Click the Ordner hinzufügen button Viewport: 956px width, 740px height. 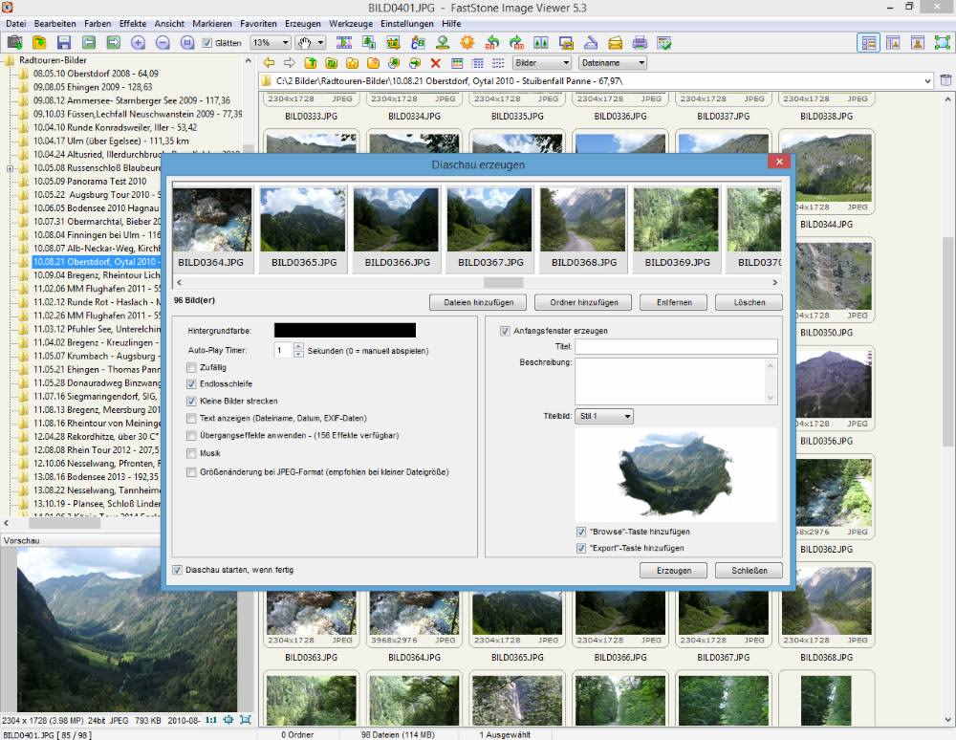[582, 302]
